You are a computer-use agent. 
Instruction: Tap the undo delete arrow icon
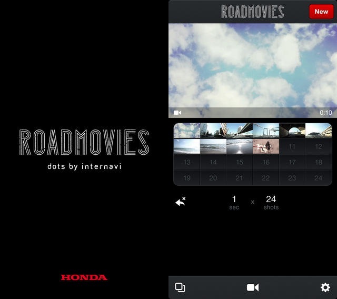(181, 202)
